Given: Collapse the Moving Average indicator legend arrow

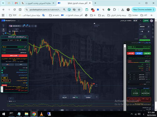Looking at the screenshot, I should click(10, 31).
